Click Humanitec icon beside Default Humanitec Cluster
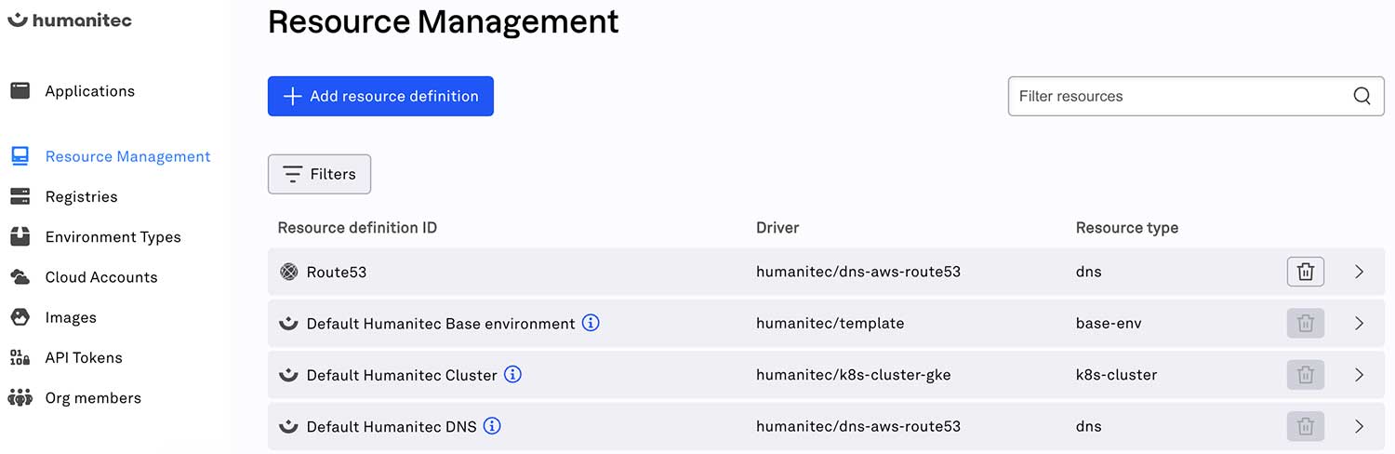1395x454 pixels. pos(289,375)
